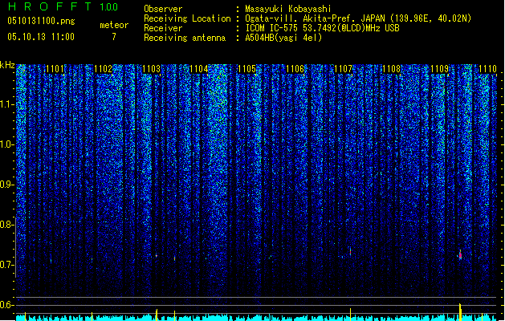505x321 pixels.
Task: Click the 0.7 kHz axis label
Action: pos(7,265)
